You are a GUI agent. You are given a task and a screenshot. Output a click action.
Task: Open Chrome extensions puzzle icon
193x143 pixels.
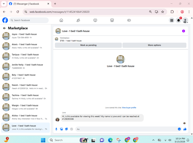(172, 12)
